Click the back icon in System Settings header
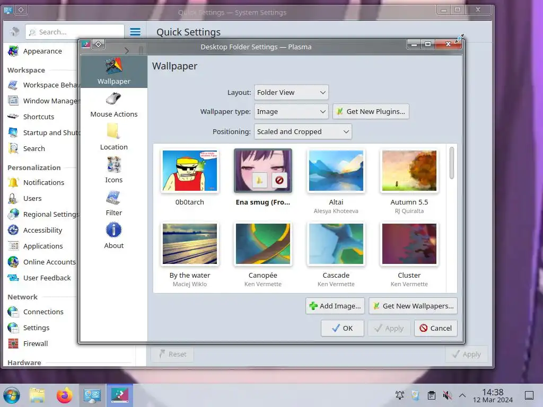 point(14,32)
